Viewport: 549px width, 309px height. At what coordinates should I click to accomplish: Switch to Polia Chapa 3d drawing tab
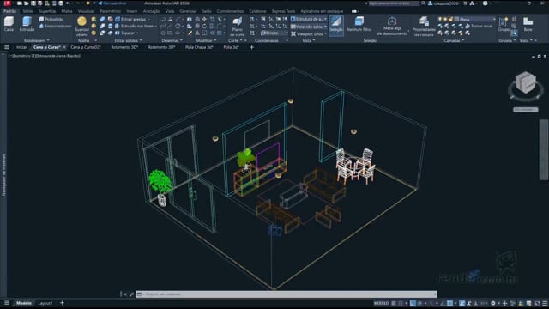tap(199, 47)
